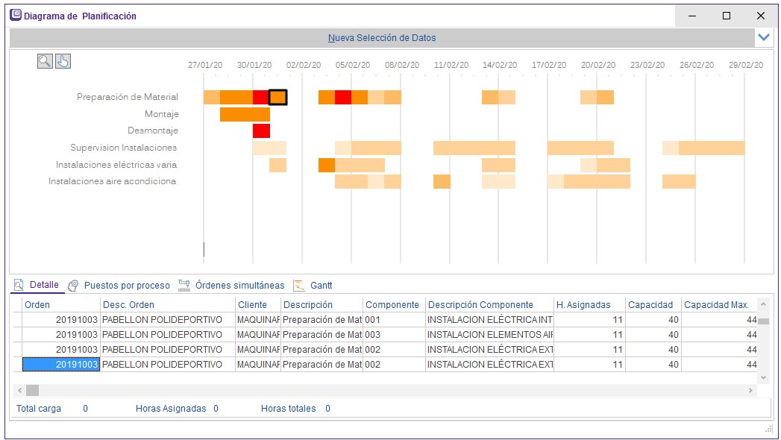Click the Gantt tab chart icon
Viewport: 781px width, 440px height.
click(299, 286)
